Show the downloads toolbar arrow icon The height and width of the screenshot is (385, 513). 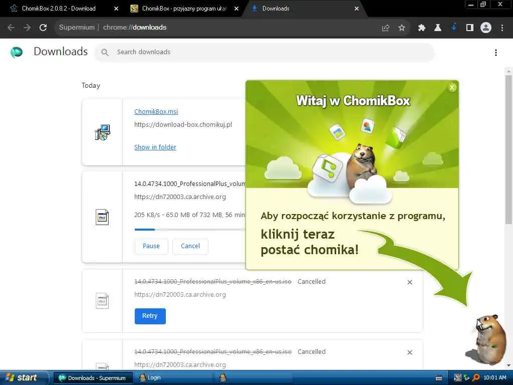tap(454, 27)
